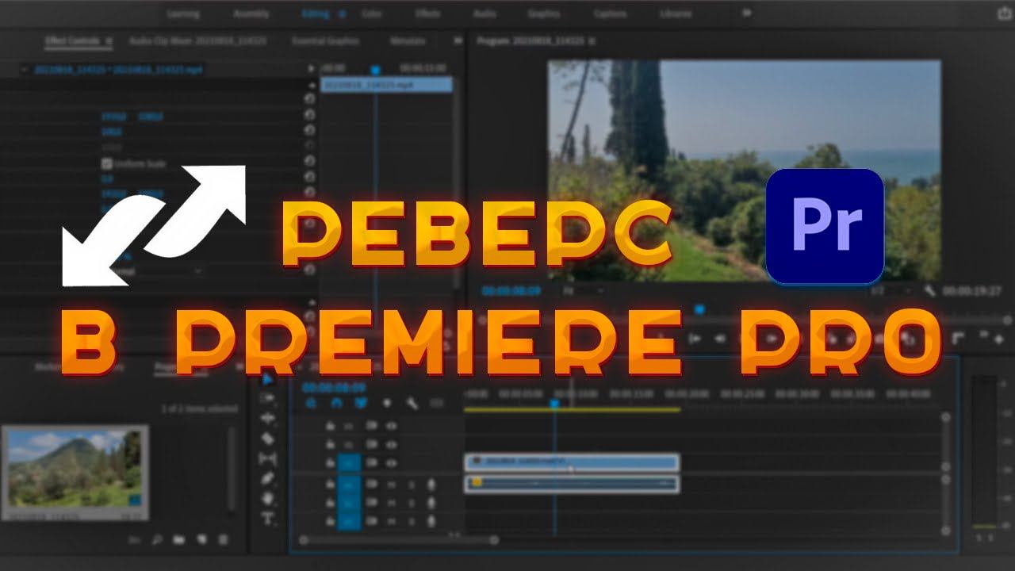Select the Type tool
Image resolution: width=1015 pixels, height=571 pixels.
267,519
